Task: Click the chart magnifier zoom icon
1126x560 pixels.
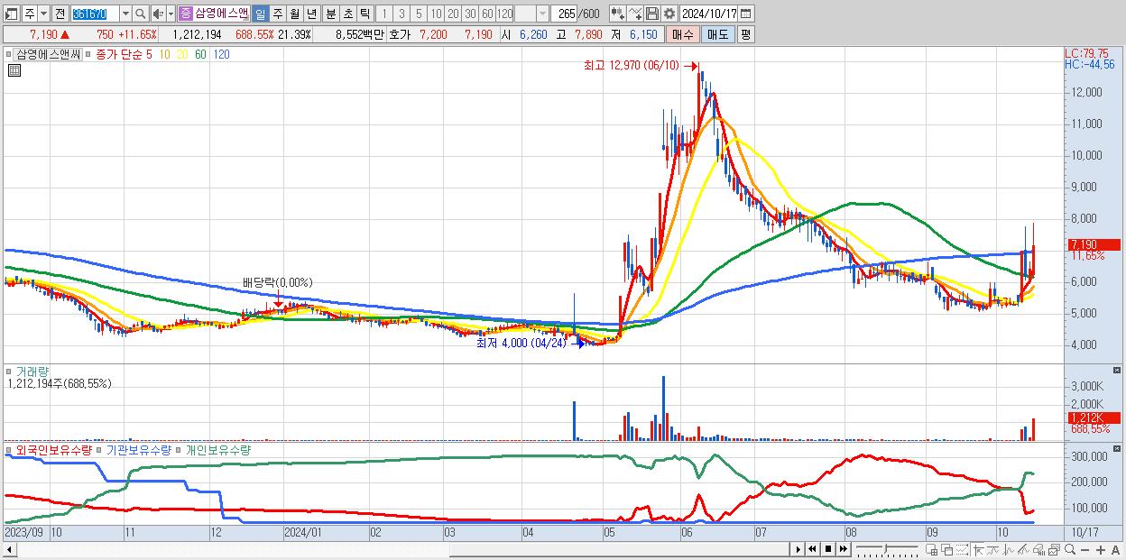Action: pyautogui.click(x=1070, y=549)
